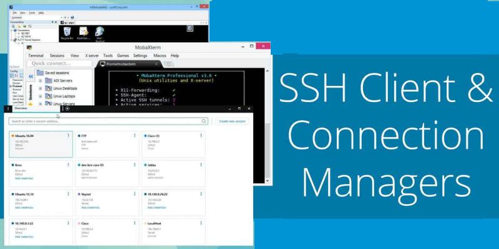
Task: Open the three-dot menu on the Skynet card
Action: tap(135, 194)
